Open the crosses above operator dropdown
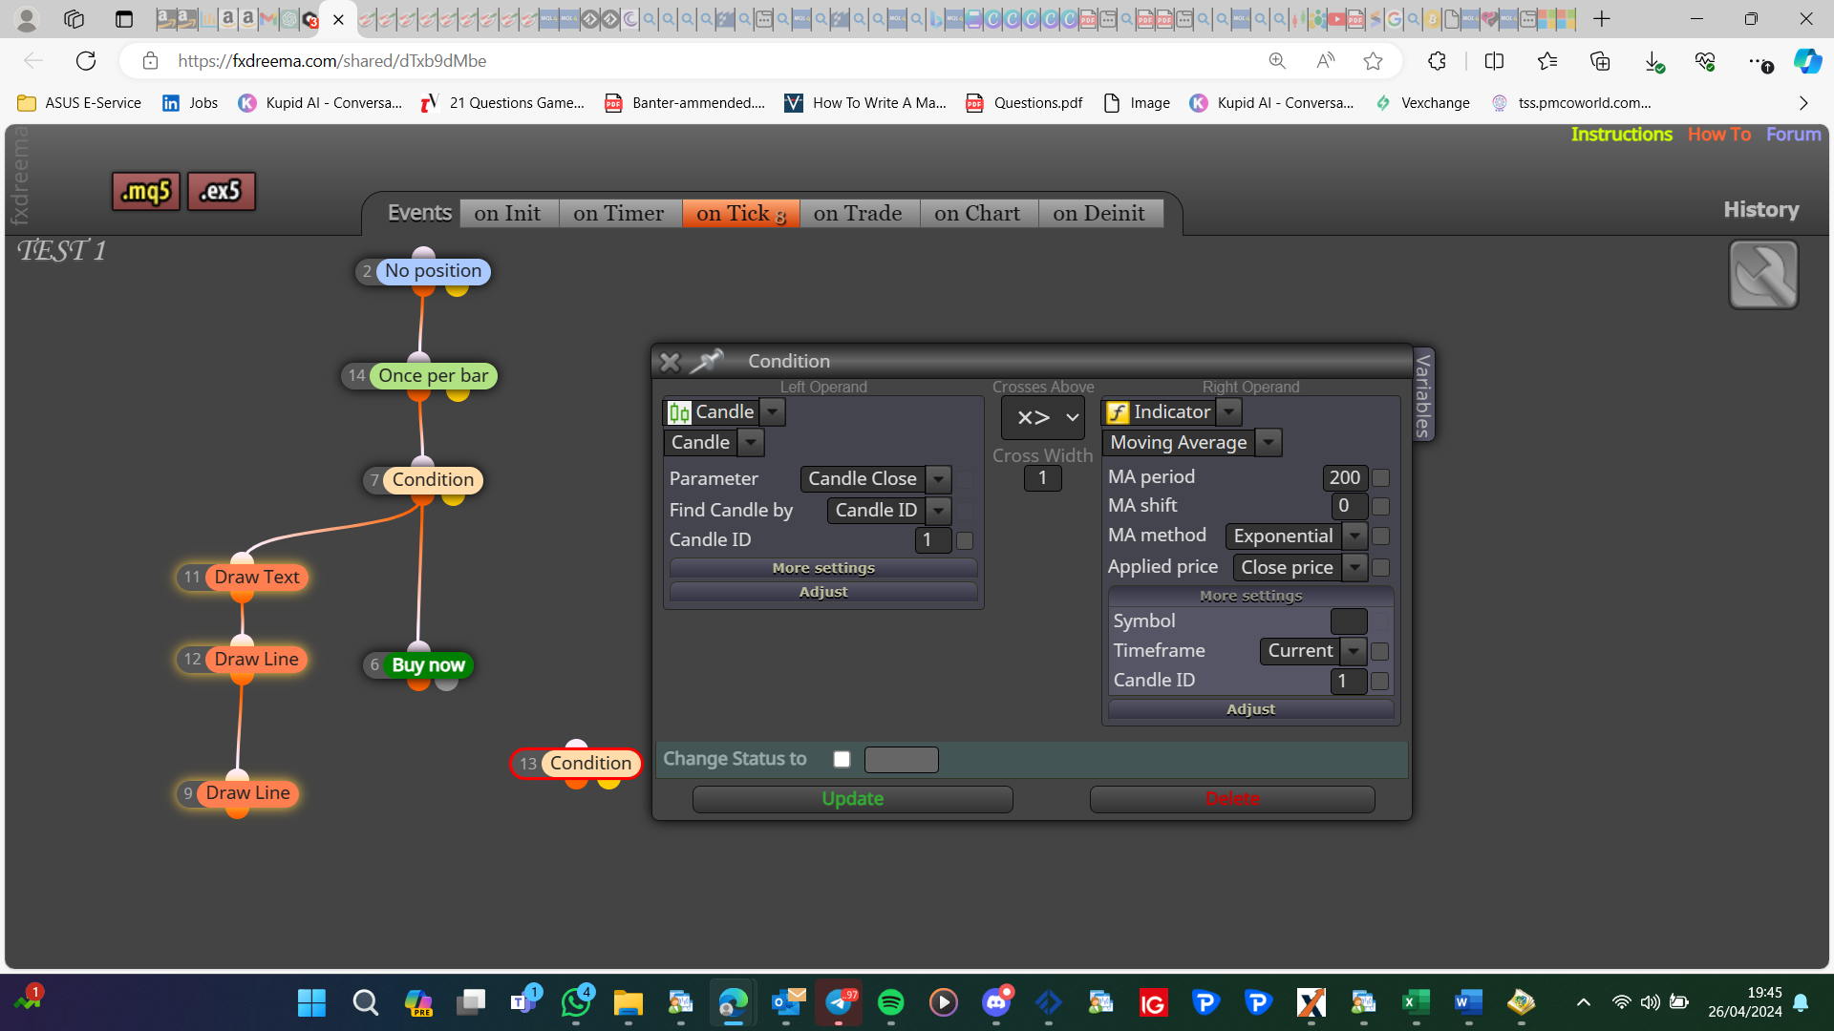1834x1031 pixels. (1043, 418)
